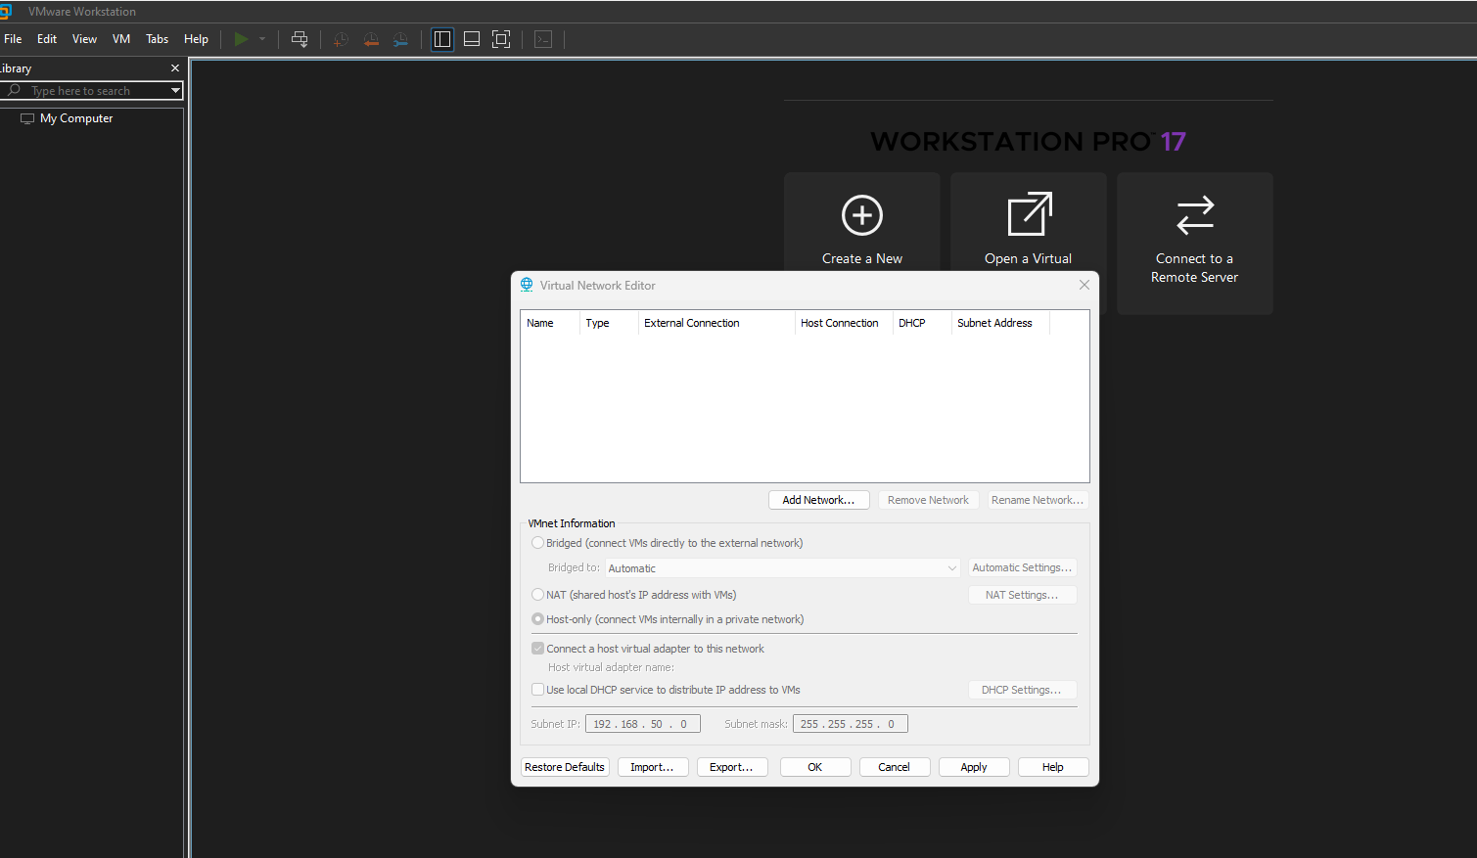
Task: Click the Name column header
Action: 550,323
